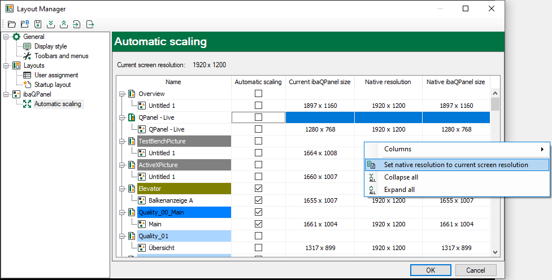Screen dimensions: 552x280
Task: Click the export arrow-out-of-page toolbar icon
Action: (90, 24)
